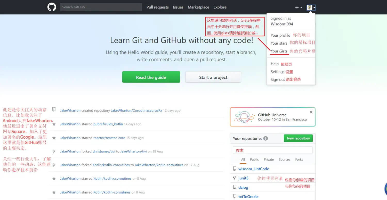The height and width of the screenshot is (200, 387).
Task: Open Kotlin/kotlinx.coroutines repository link
Action: coord(112,179)
